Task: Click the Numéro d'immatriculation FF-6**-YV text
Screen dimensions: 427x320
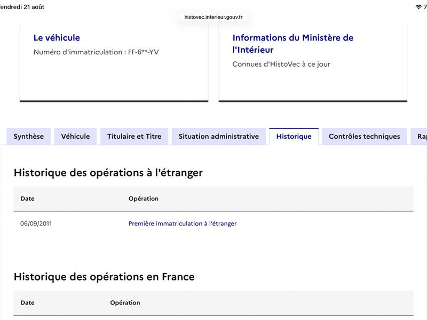Action: click(96, 52)
